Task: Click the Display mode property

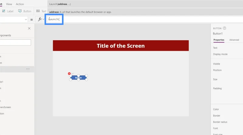Action: 220,54
